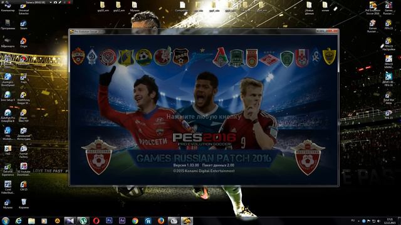Open Format Factory shortcut
Image resolution: width=401 pixels, height=225 pixels.
click(24, 151)
